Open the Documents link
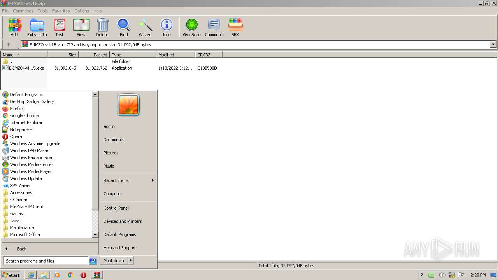The image size is (498, 280). [x=114, y=140]
